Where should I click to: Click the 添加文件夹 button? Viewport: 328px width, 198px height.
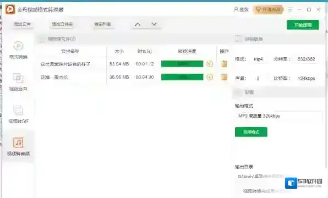pos(62,24)
